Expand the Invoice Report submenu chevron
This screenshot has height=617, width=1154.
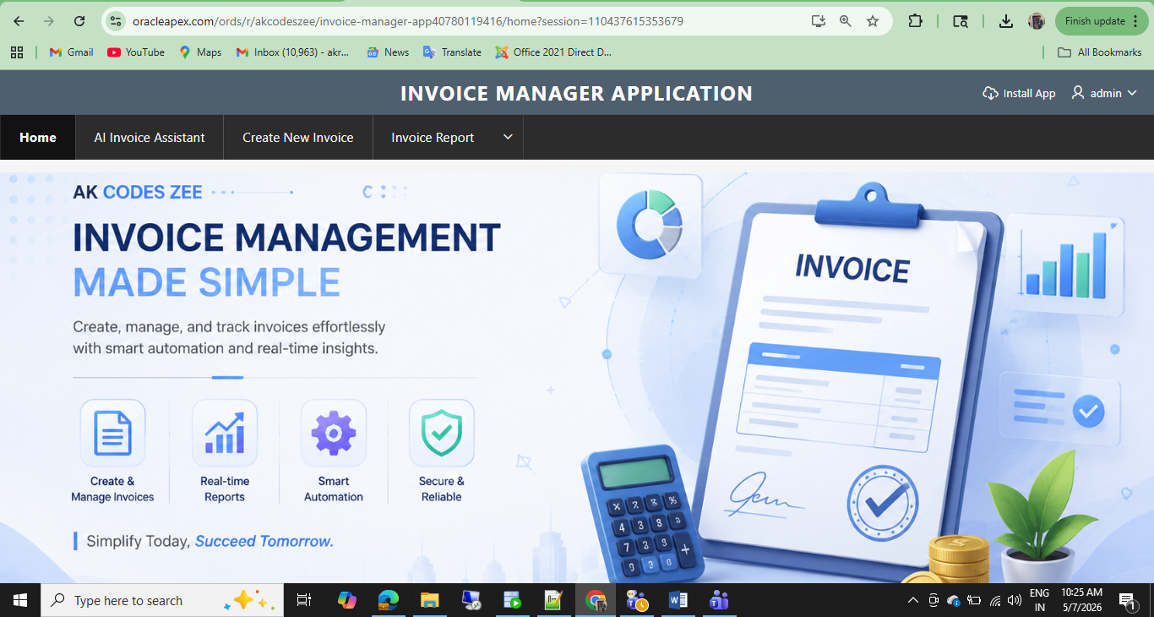pos(508,137)
